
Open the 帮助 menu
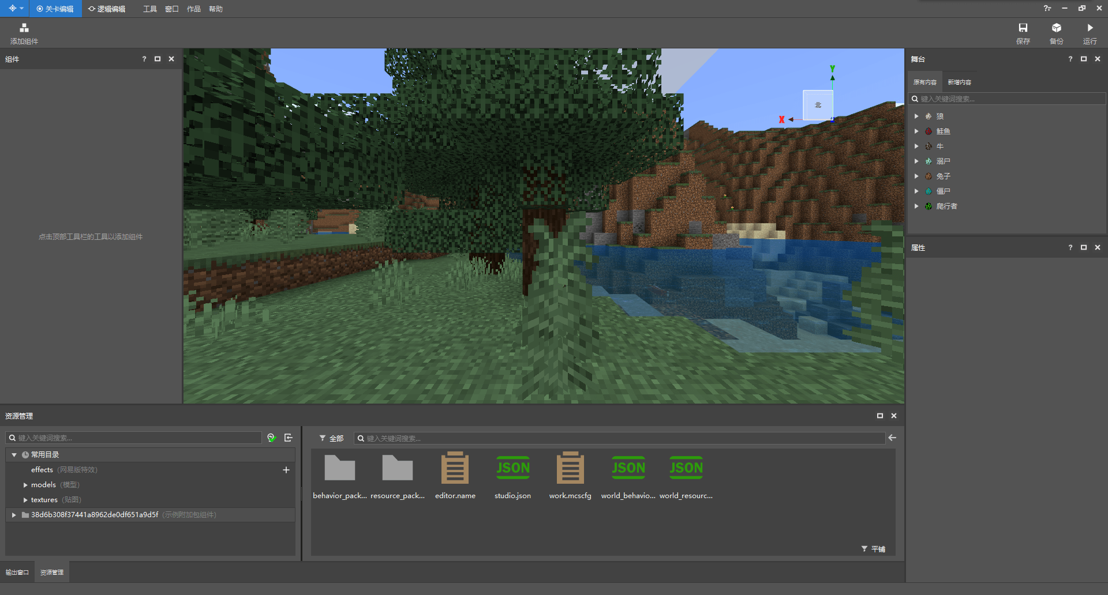coord(216,9)
